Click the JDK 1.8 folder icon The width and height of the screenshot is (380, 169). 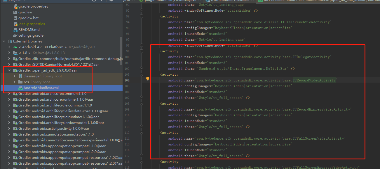click(15, 53)
